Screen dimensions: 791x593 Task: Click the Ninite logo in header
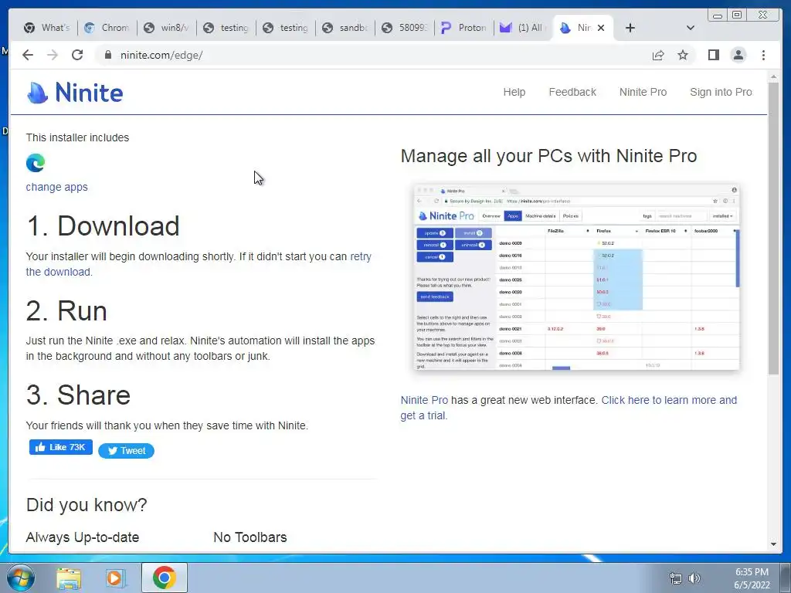(75, 93)
